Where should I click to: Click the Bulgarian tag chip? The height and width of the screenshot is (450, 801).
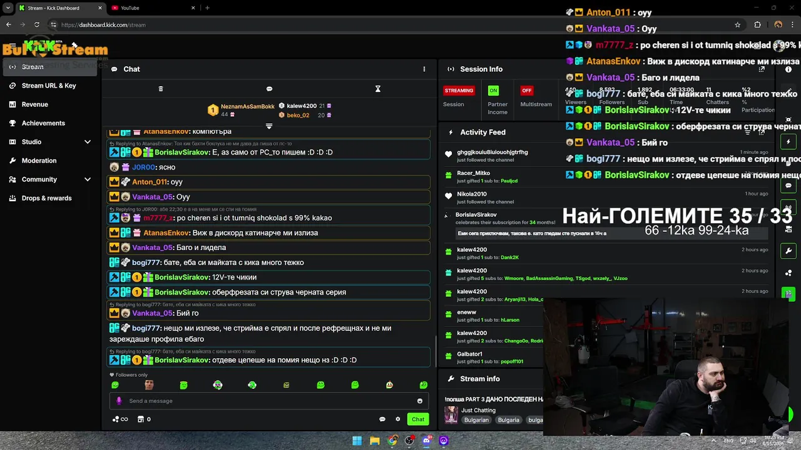coord(476,420)
